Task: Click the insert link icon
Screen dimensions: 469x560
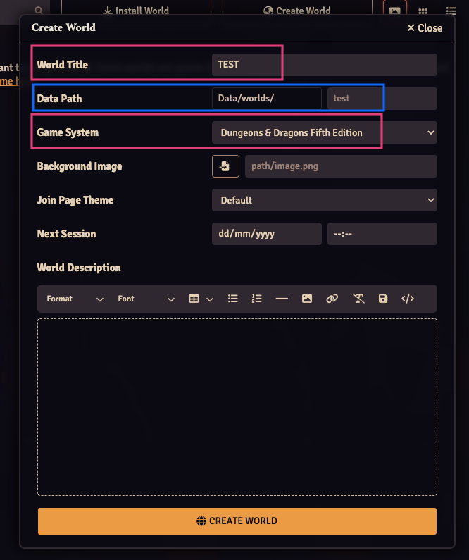Action: pyautogui.click(x=332, y=299)
